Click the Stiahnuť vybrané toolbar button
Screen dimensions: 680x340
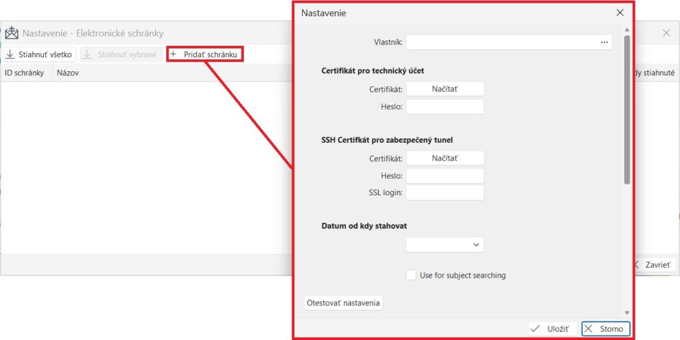coord(120,54)
